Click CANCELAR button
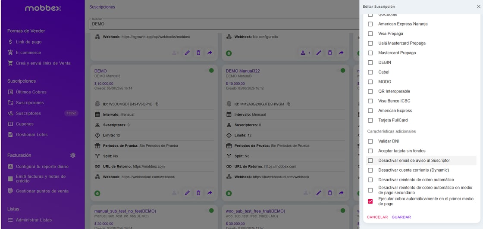Image resolution: width=483 pixels, height=229 pixels. [x=377, y=217]
